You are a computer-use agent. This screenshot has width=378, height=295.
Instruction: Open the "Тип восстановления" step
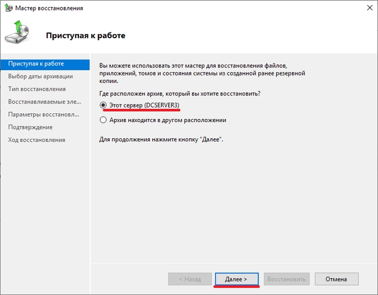[x=37, y=89]
